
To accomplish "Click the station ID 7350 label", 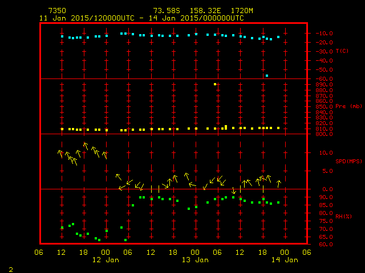I will [56, 11].
